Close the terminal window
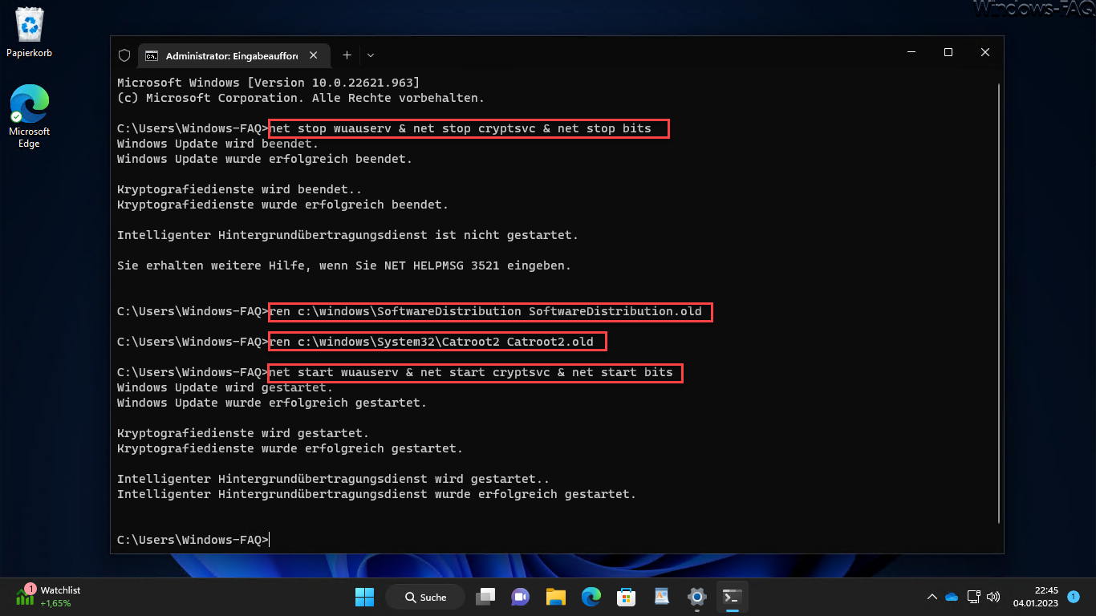The image size is (1096, 616). click(x=985, y=53)
